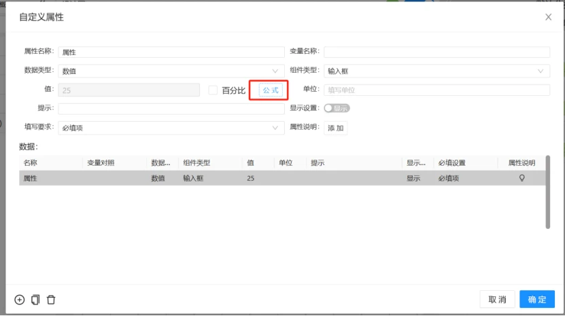Click the copy attribute icon
565x316 pixels.
point(35,300)
